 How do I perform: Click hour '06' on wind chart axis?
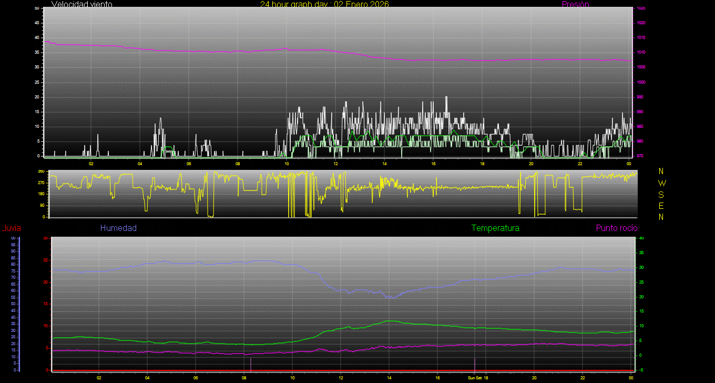pos(189,164)
